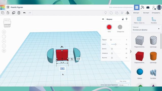
Task: Click the 5.00 dimension value label
Action: [x=78, y=59]
